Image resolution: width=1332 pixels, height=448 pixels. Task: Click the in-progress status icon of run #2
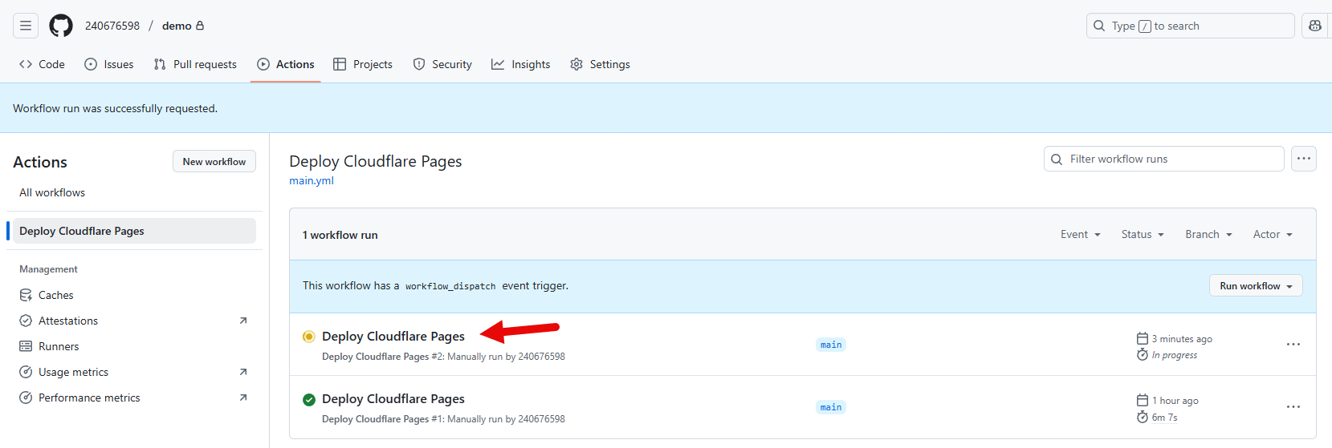click(308, 337)
